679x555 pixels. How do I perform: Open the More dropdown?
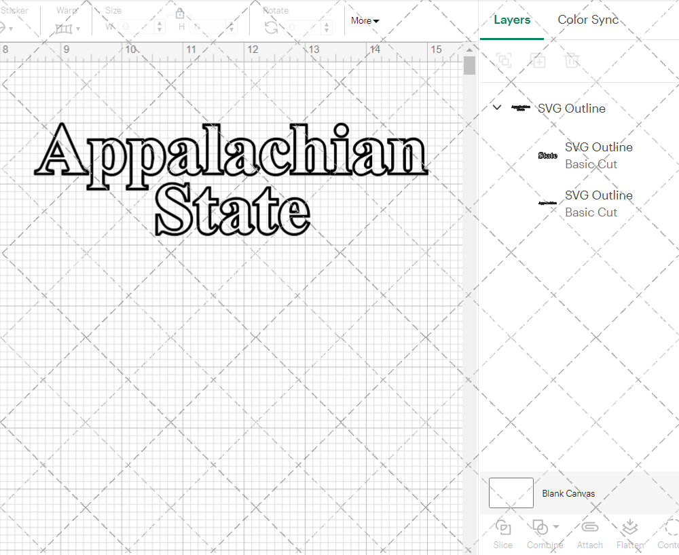pyautogui.click(x=365, y=21)
